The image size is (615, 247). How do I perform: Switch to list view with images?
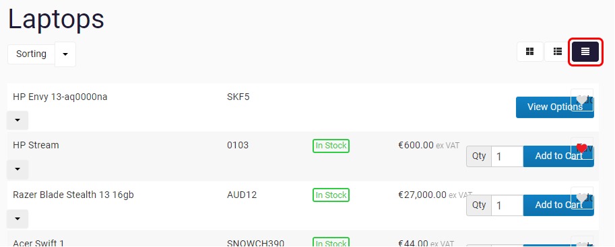pos(557,52)
